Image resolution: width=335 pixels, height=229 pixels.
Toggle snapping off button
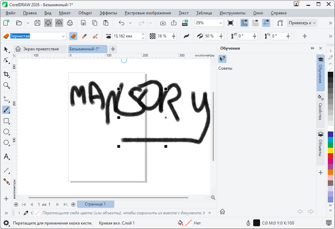280,23
